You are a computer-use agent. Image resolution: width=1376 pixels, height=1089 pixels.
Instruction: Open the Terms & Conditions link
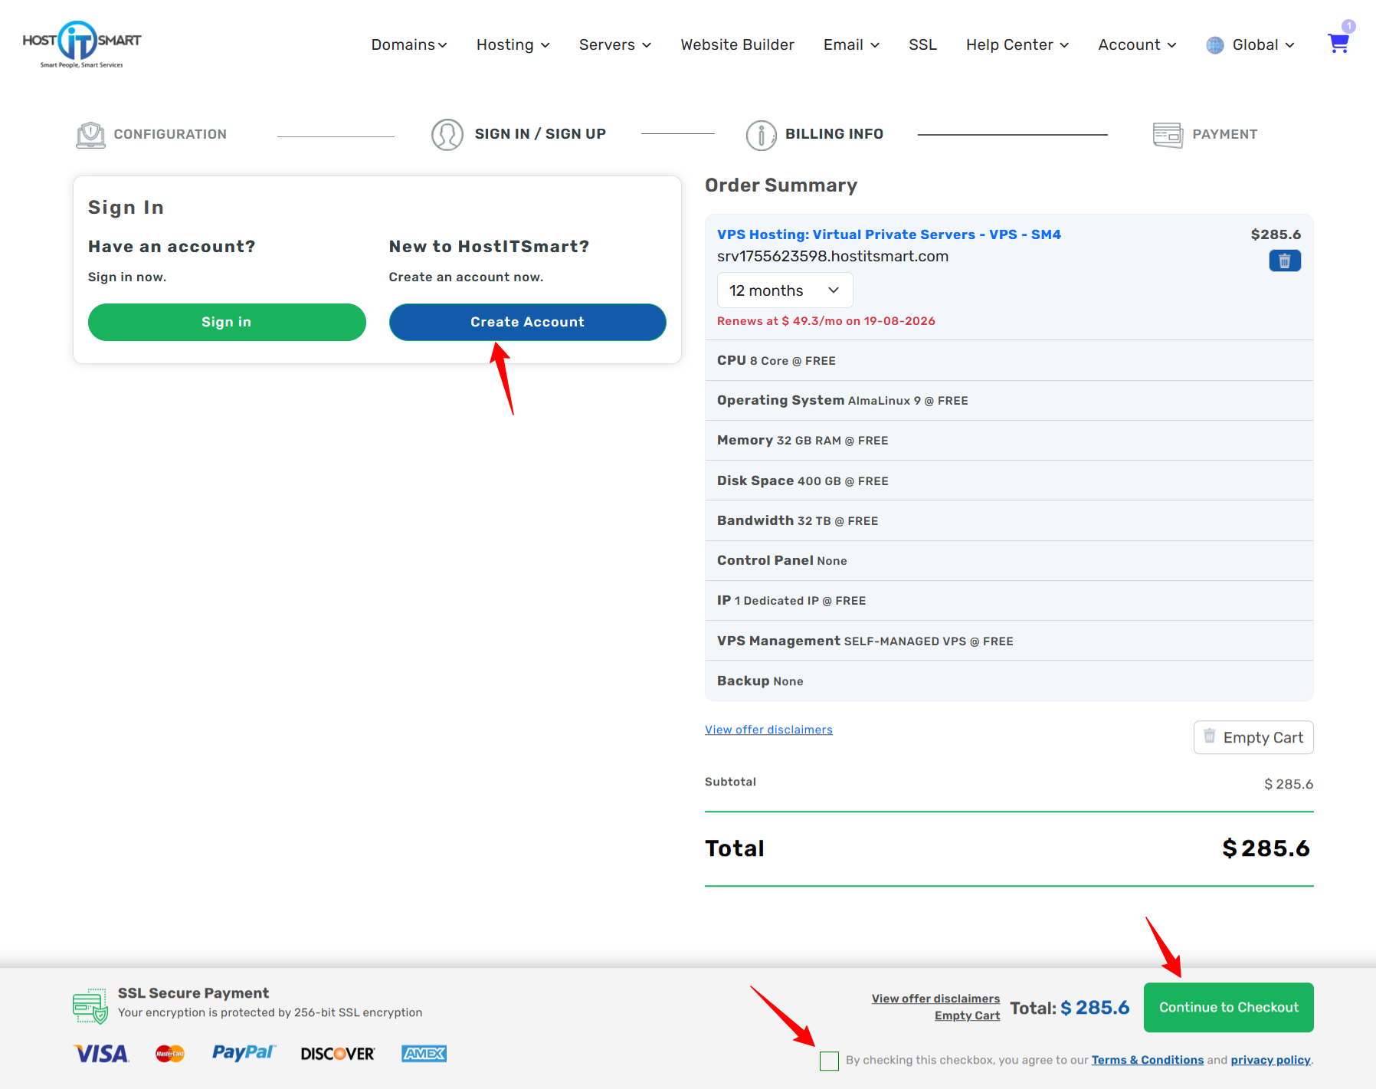[1147, 1060]
